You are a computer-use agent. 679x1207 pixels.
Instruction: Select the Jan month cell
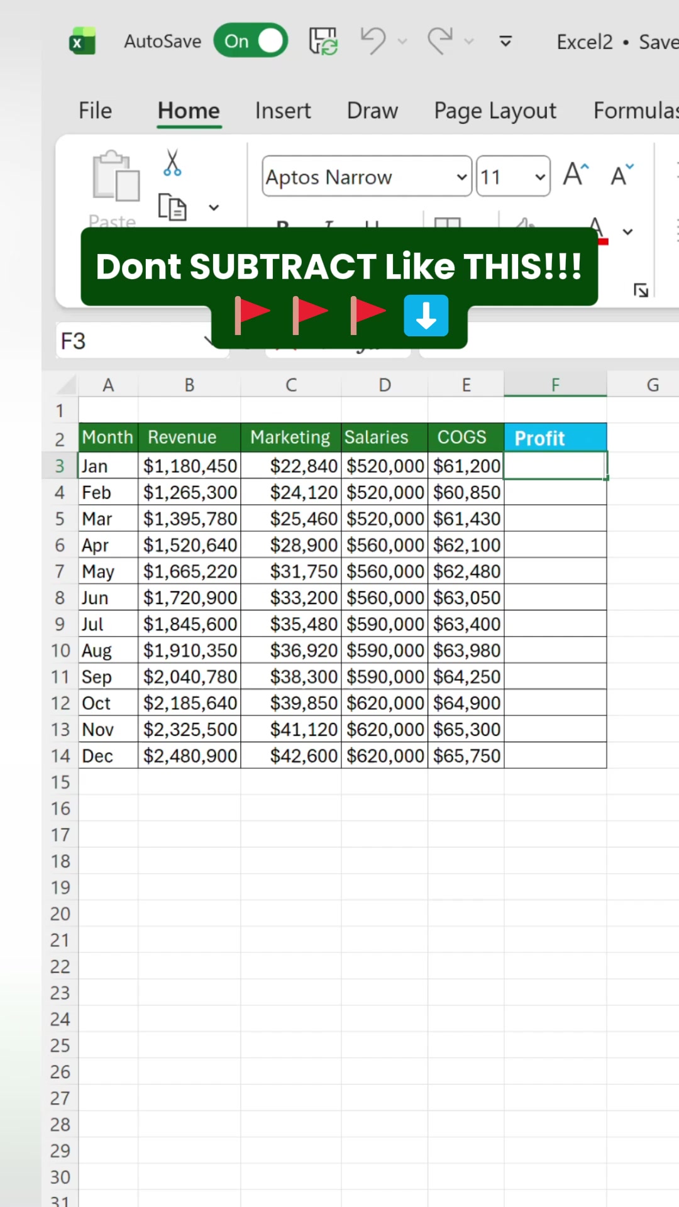108,466
